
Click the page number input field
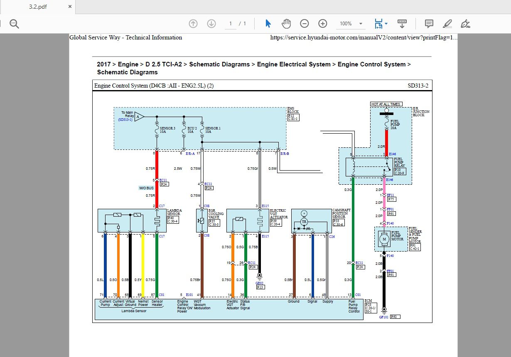coord(230,24)
